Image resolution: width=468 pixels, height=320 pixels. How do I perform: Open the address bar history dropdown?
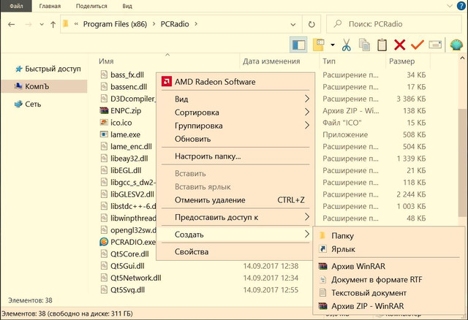[x=293, y=24]
